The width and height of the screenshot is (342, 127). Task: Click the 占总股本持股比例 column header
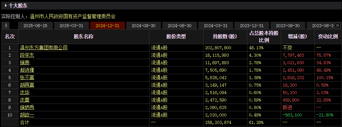[x=264, y=37]
